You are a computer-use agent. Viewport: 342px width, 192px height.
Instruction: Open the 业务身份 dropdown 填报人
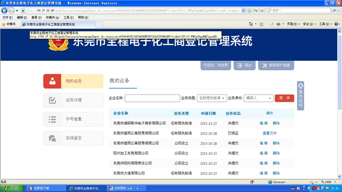(258, 98)
